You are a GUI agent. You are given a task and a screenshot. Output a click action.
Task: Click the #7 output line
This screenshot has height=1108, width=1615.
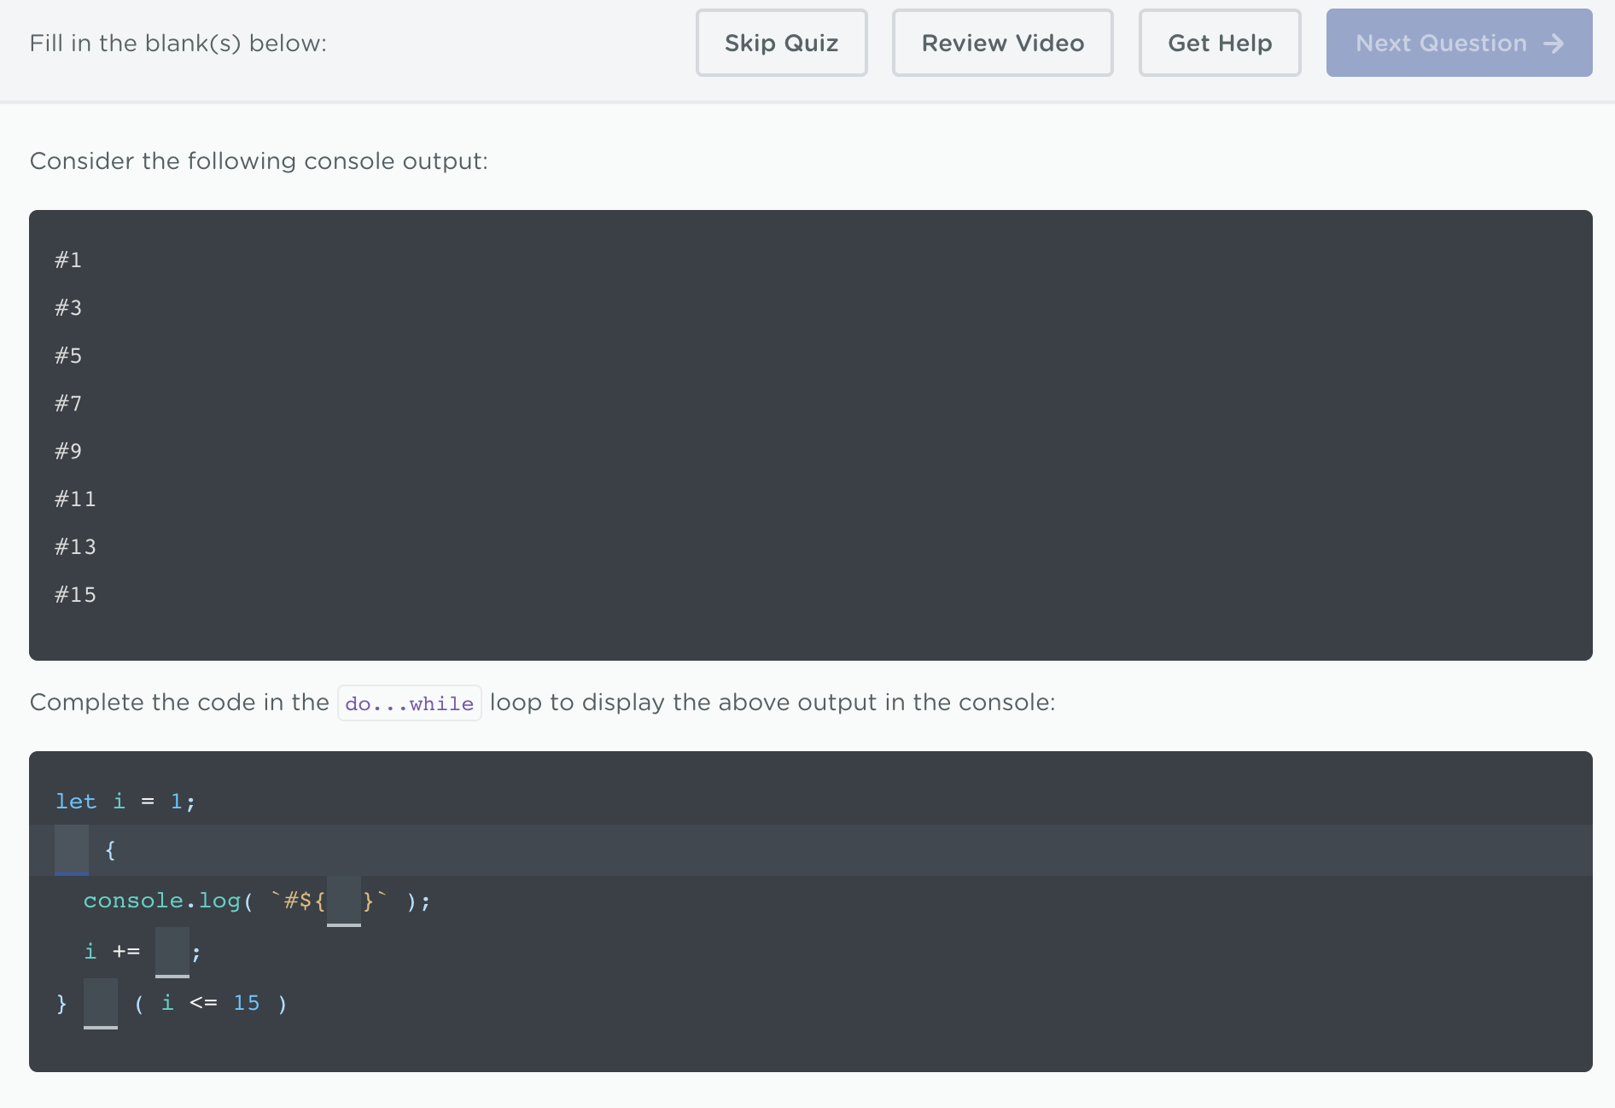pos(68,404)
